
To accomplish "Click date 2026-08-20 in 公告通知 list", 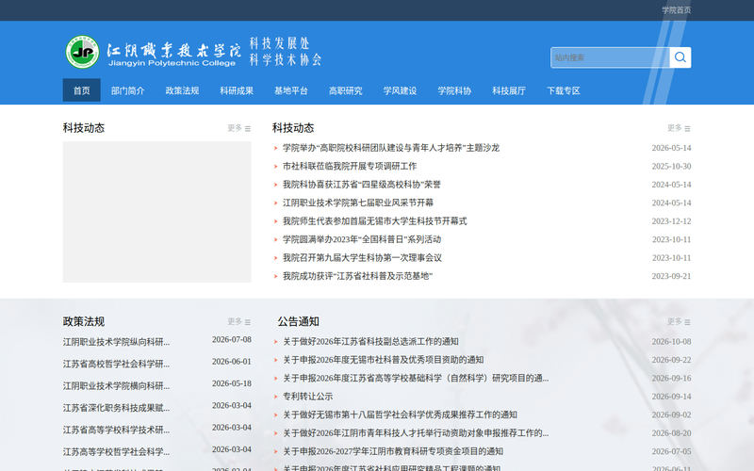I will 671,433.
